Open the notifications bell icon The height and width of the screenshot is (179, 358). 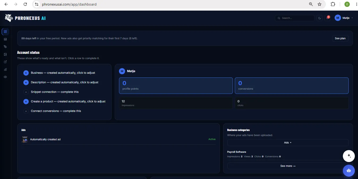(x=327, y=18)
